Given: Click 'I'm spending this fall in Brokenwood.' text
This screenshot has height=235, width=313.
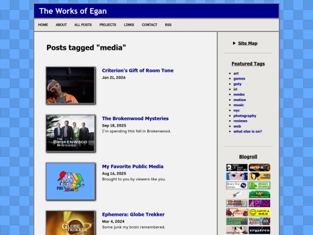Looking at the screenshot, I should tap(137, 131).
